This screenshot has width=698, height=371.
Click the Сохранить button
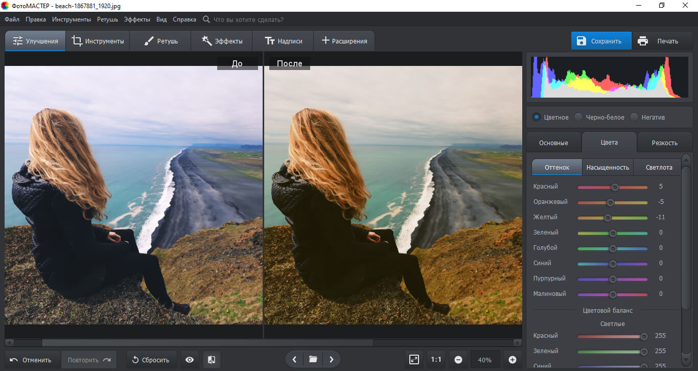[601, 41]
